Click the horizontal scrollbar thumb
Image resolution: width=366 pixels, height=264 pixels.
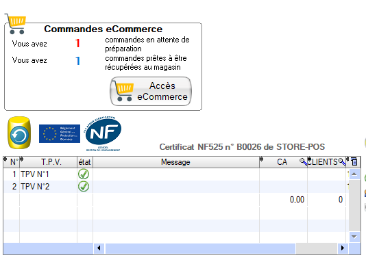click(200, 248)
